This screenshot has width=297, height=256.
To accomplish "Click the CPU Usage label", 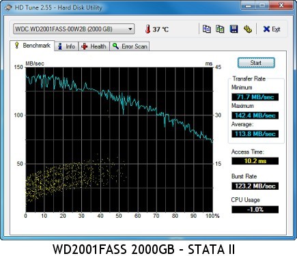I will tap(245, 200).
